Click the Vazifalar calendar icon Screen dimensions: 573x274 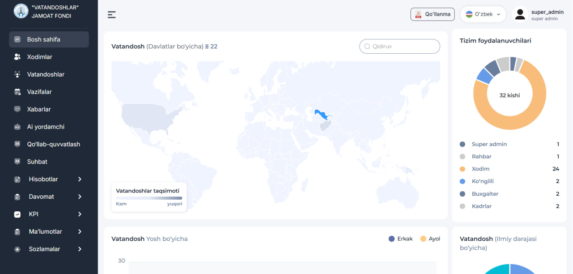tap(17, 92)
